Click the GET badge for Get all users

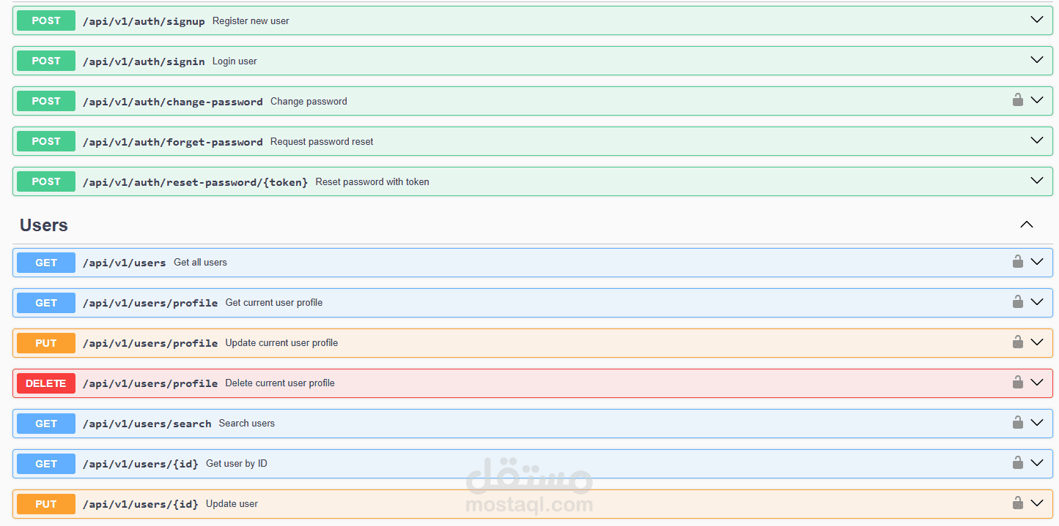(46, 263)
